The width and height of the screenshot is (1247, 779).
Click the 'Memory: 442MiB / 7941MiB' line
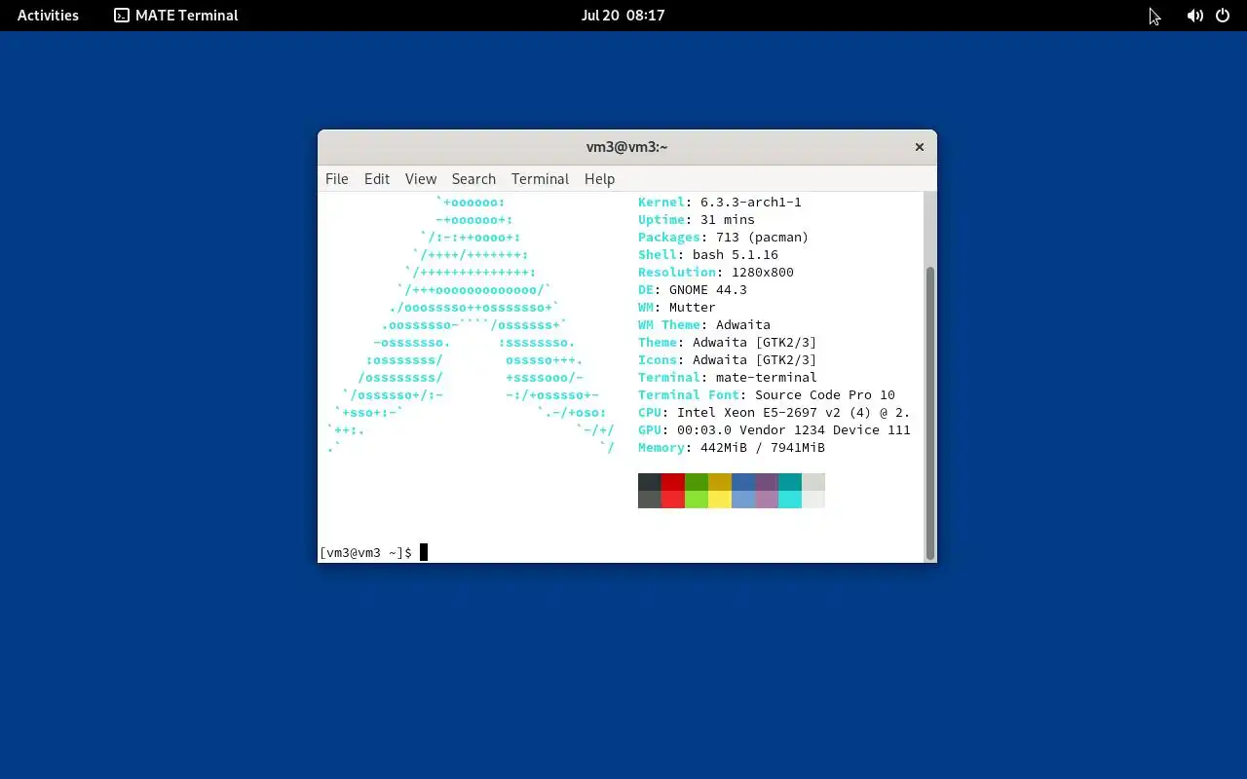[x=732, y=448]
